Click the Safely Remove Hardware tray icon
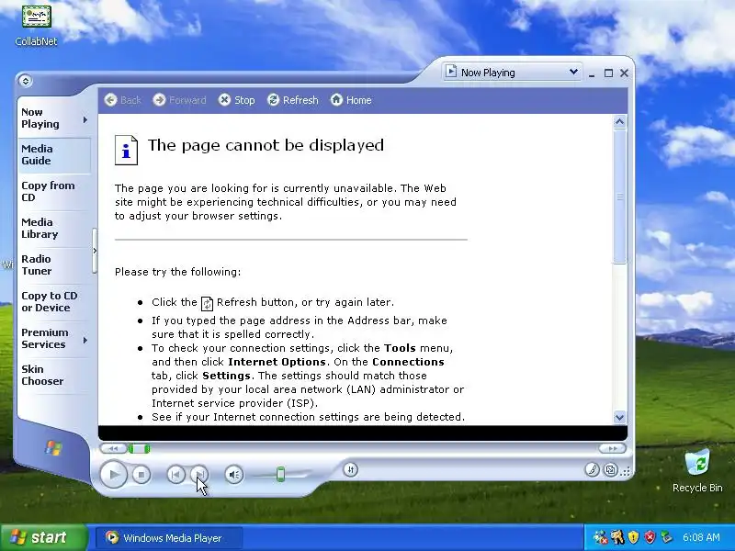The height and width of the screenshot is (551, 735). [x=666, y=537]
